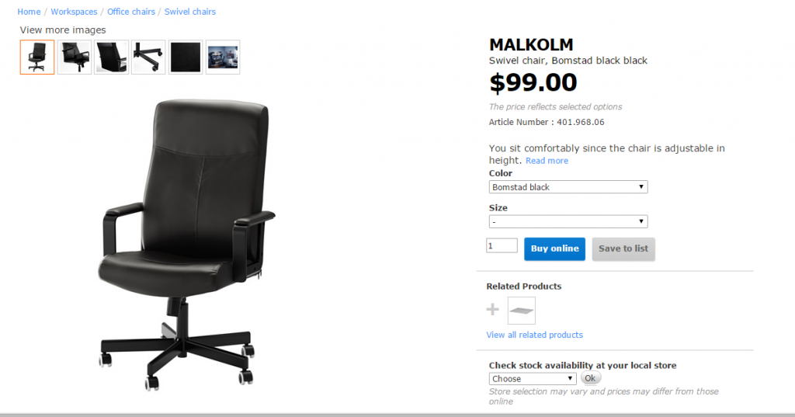This screenshot has height=417, width=795.
Task: Open the chair backrest close-up thumbnail
Action: pos(111,57)
